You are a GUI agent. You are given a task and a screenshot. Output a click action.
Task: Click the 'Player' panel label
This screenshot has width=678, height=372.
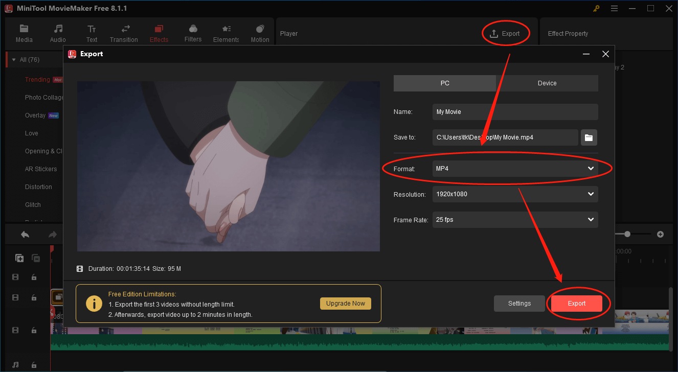(x=289, y=34)
